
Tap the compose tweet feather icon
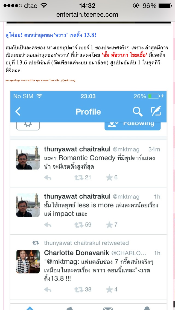pos(156,111)
